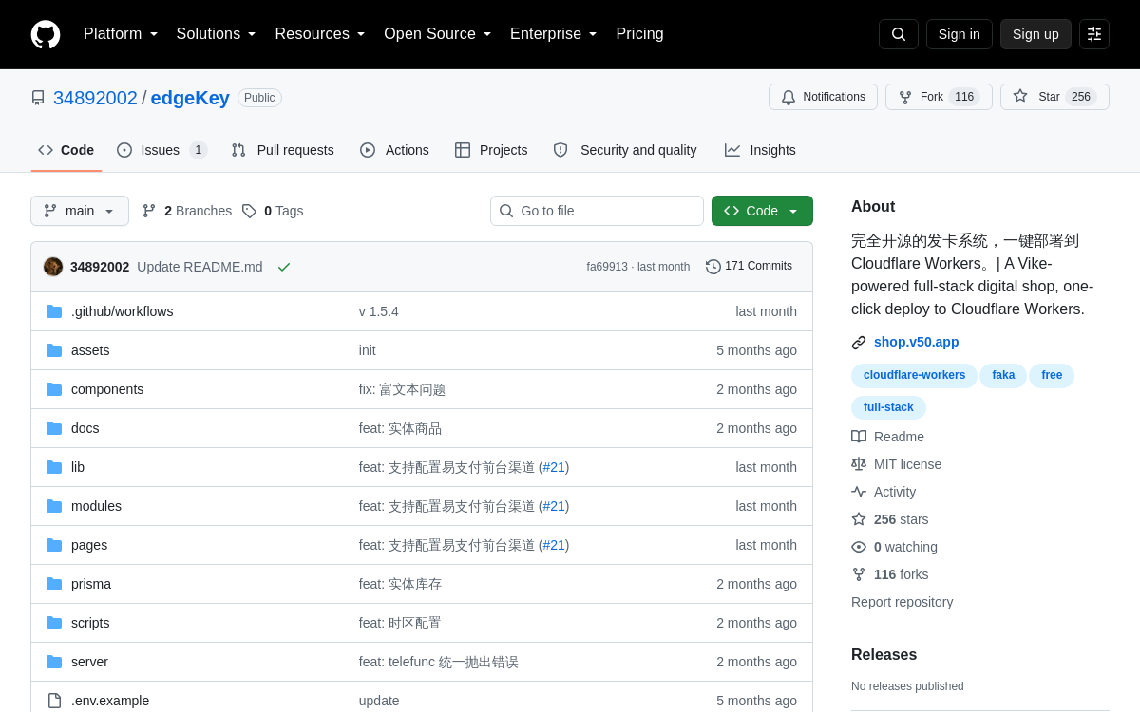Viewport: 1140px width, 712px height.
Task: Fork the repository
Action: click(939, 97)
